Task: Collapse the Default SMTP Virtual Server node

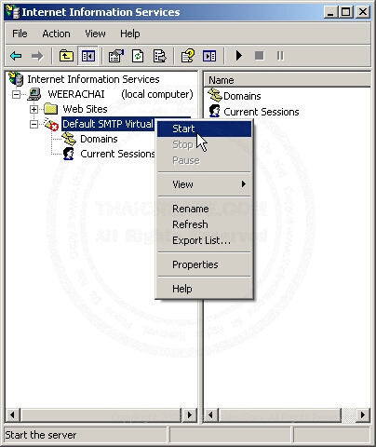Action: [34, 124]
